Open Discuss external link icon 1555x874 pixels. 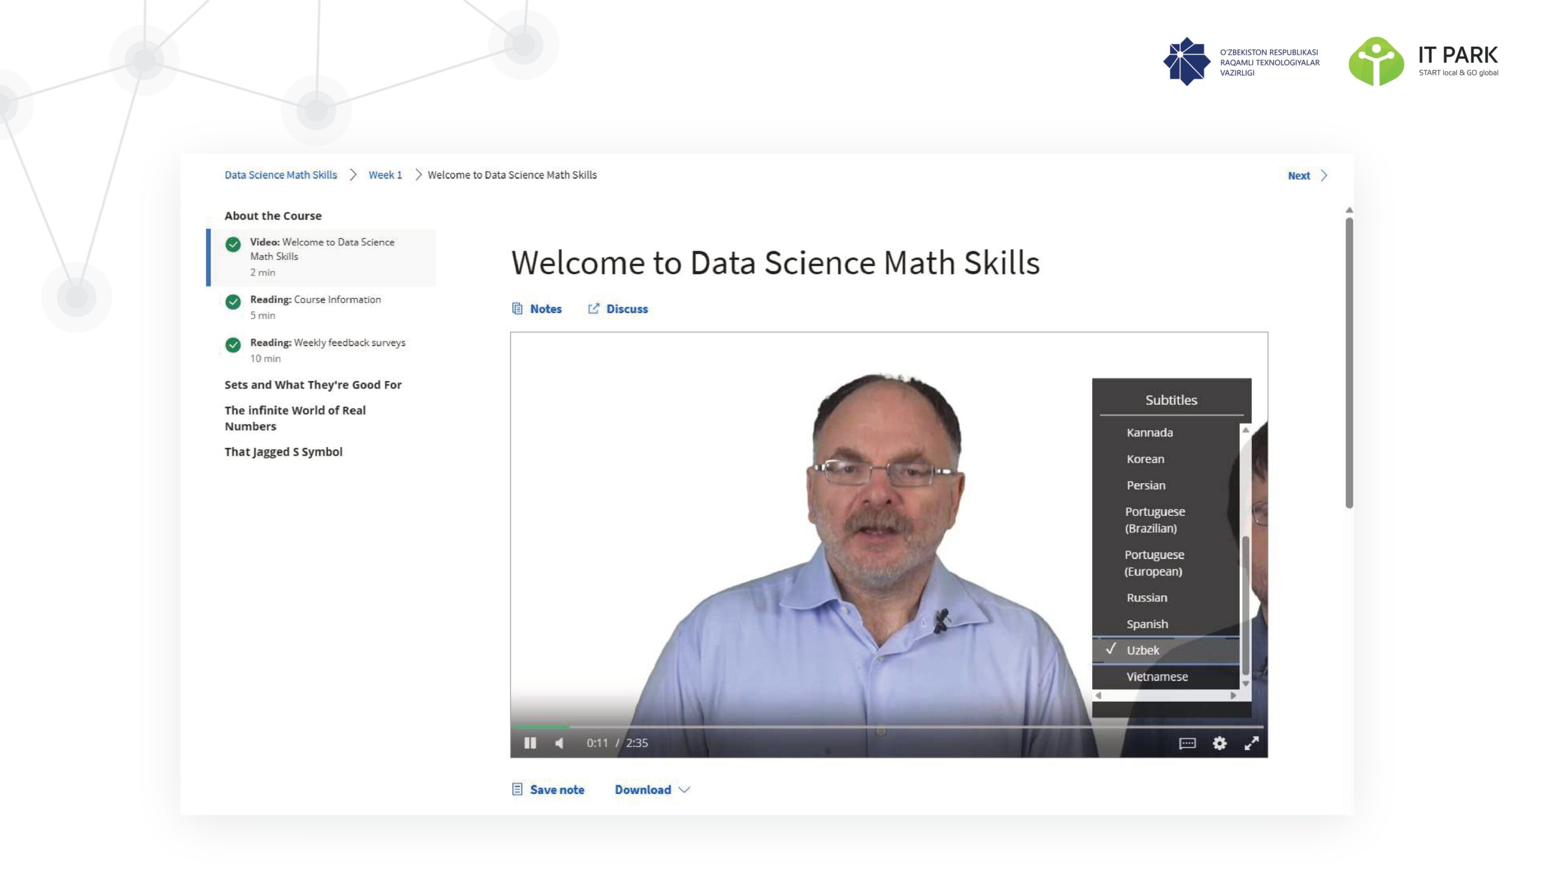[593, 309]
